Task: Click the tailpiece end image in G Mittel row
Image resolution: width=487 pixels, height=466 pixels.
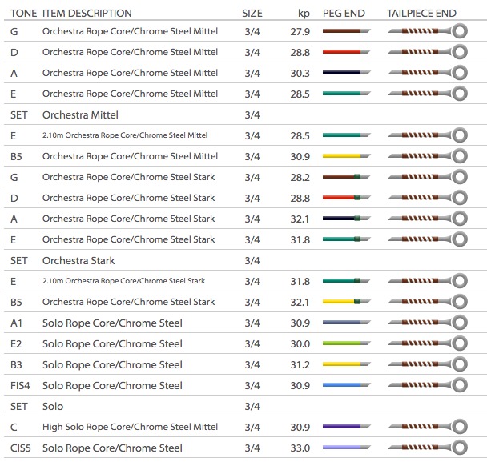Action: click(428, 31)
